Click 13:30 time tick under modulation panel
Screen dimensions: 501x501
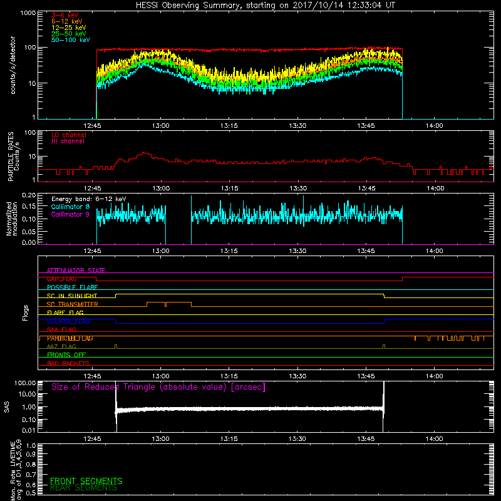coord(298,251)
